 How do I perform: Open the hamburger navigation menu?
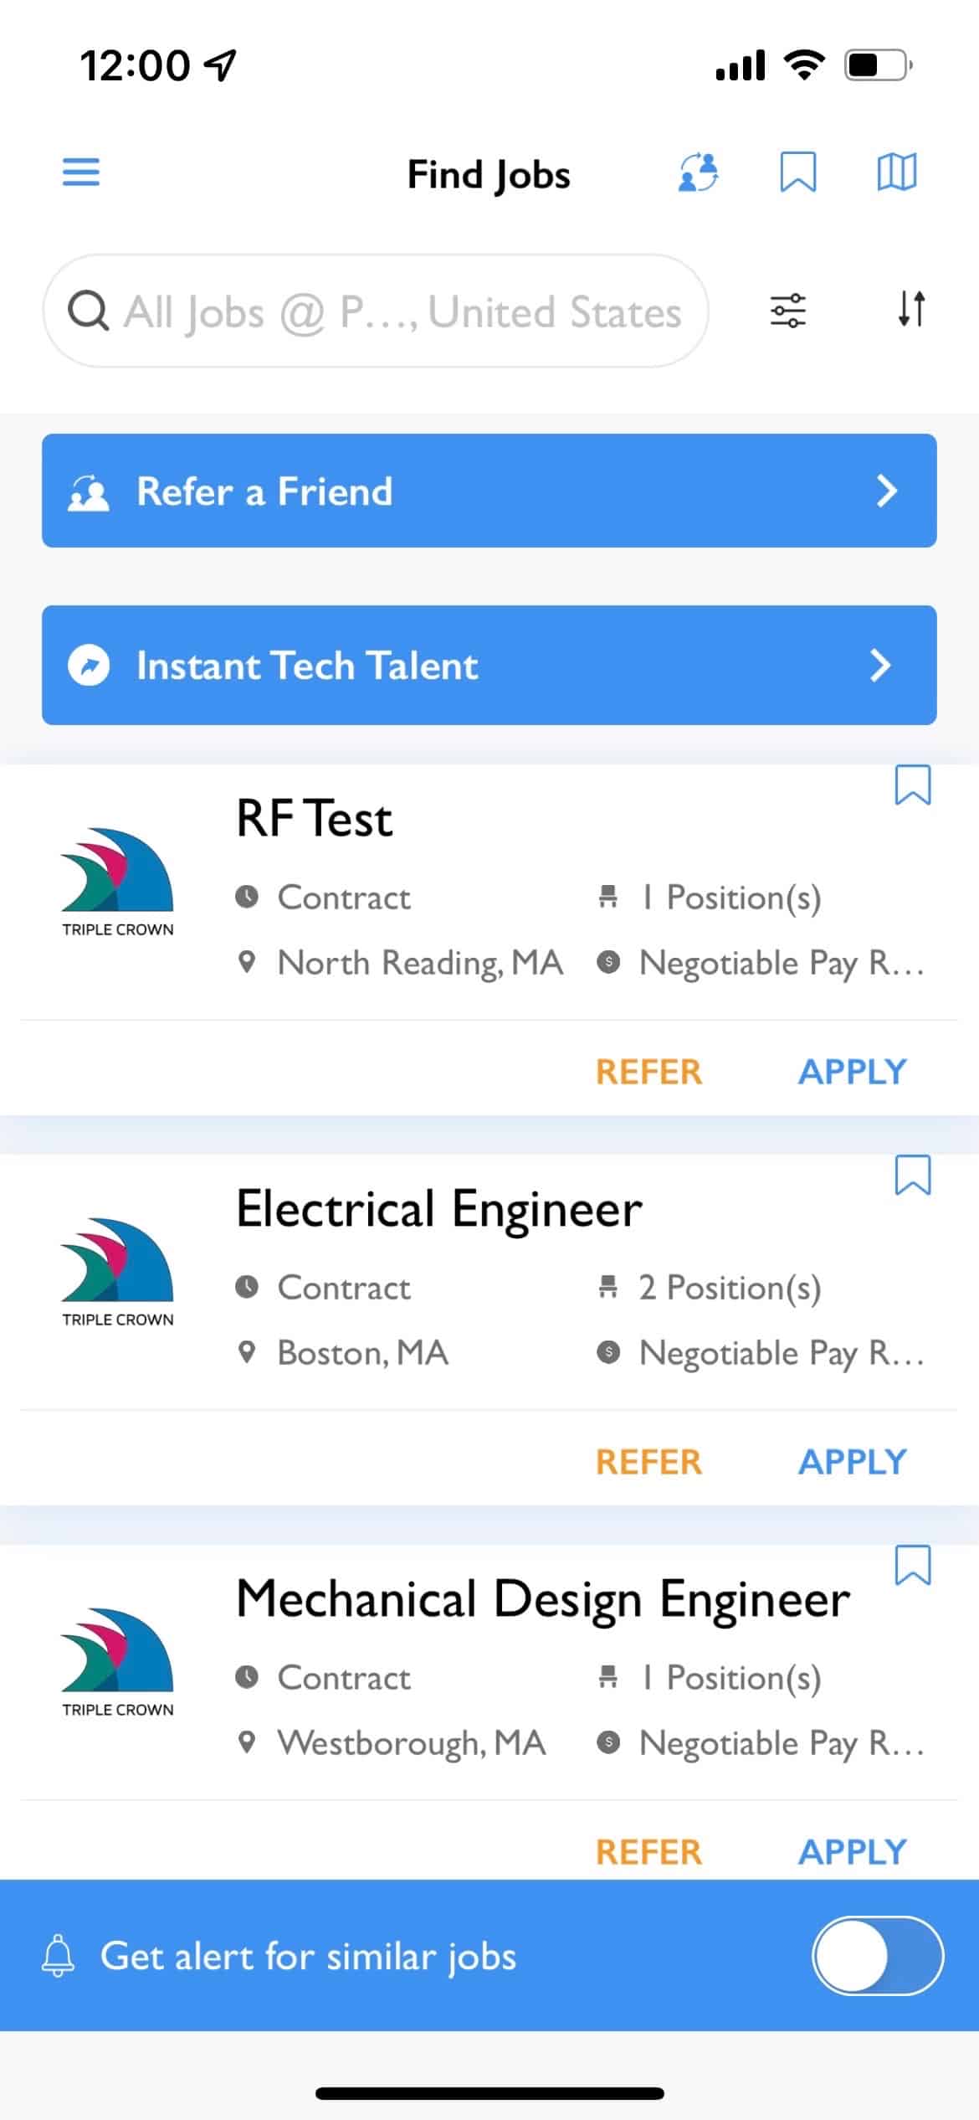[x=81, y=172]
